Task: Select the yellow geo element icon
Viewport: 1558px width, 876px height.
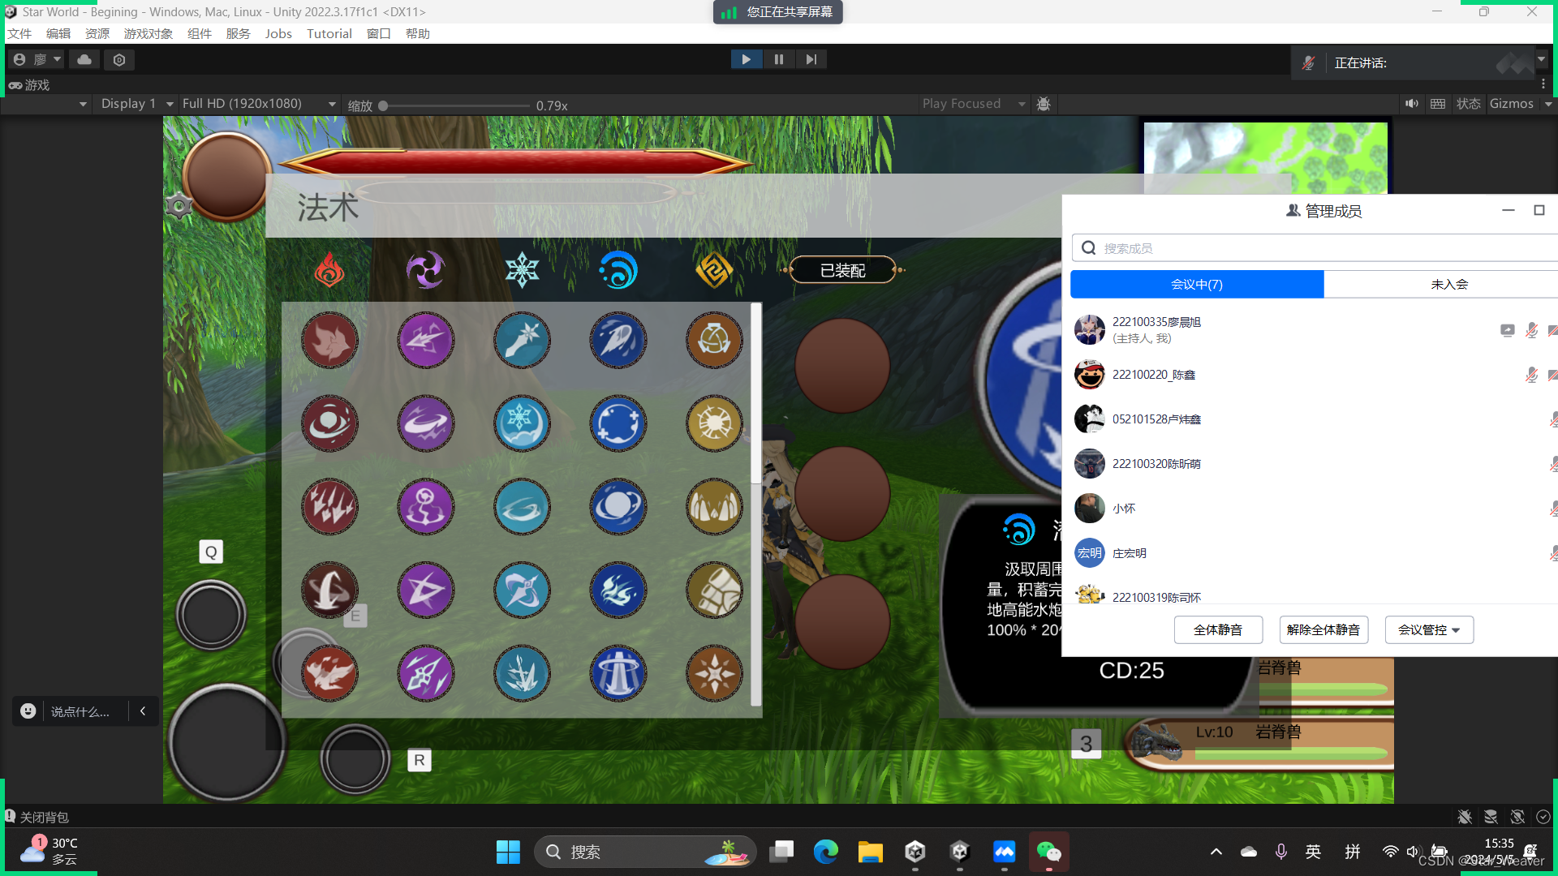Action: point(714,270)
